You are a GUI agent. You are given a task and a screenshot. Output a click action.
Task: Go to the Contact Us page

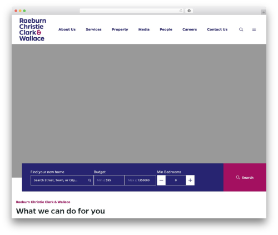(217, 29)
